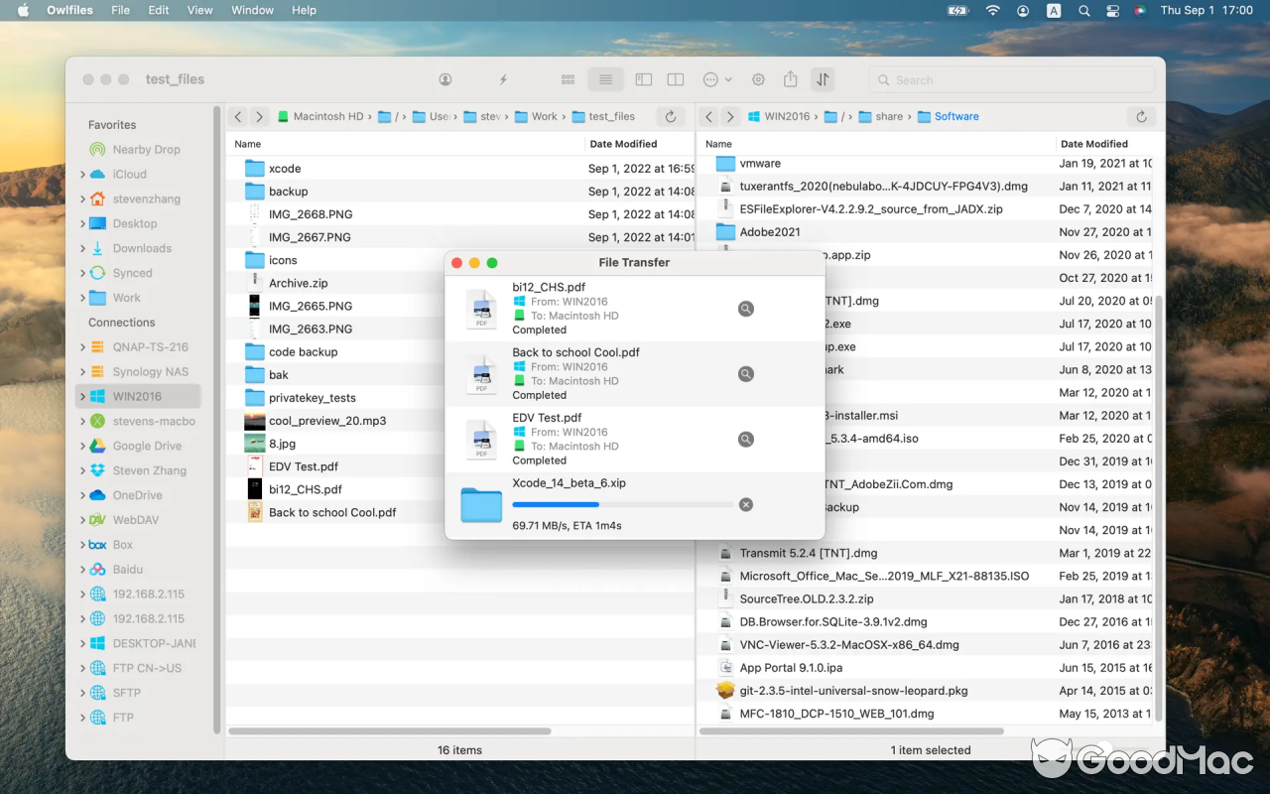1270x794 pixels.
Task: Navigate to Software in the breadcrumb path
Action: pyautogui.click(x=955, y=116)
